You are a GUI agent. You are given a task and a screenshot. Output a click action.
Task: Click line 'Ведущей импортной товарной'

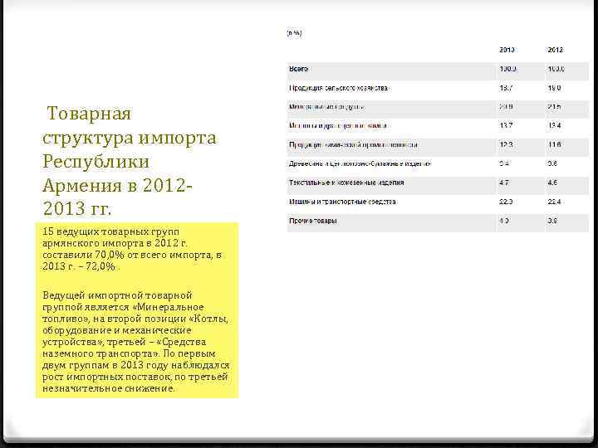click(117, 295)
